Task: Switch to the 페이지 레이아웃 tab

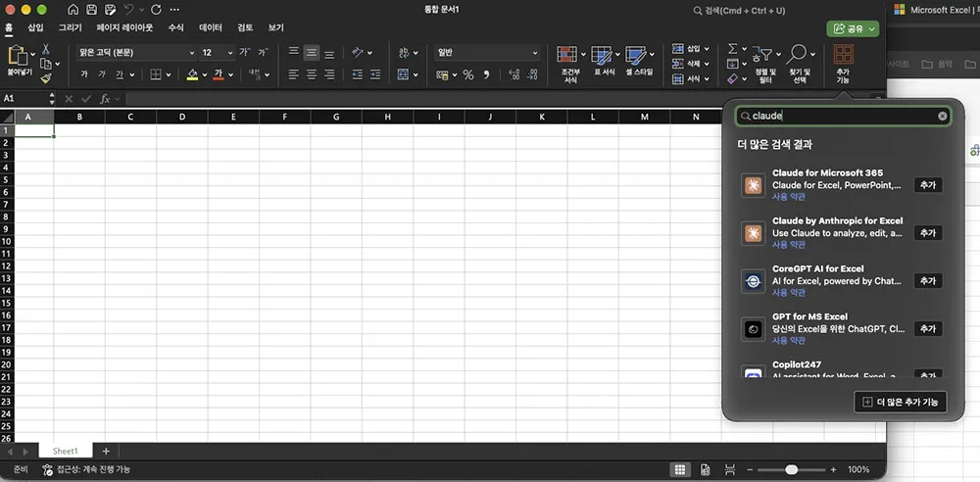Action: pos(125,27)
